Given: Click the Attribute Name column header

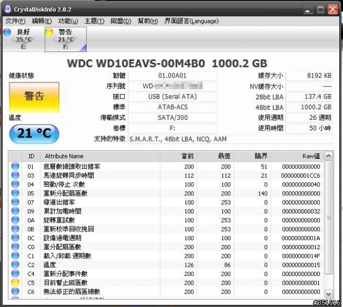Looking at the screenshot, I should (x=100, y=156).
